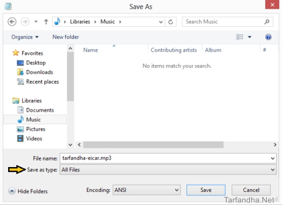Click the search magnifier icon
Viewport: 282px width, 205px height.
point(267,22)
